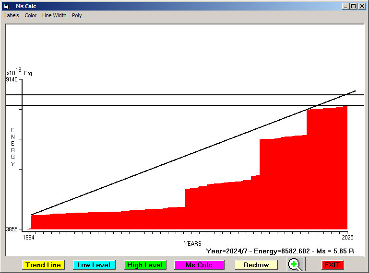The width and height of the screenshot is (369, 273).
Task: Open the Poly menu
Action: [77, 15]
